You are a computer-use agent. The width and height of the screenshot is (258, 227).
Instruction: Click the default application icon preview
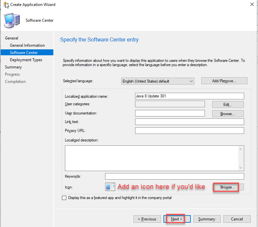pyautogui.click(x=110, y=187)
